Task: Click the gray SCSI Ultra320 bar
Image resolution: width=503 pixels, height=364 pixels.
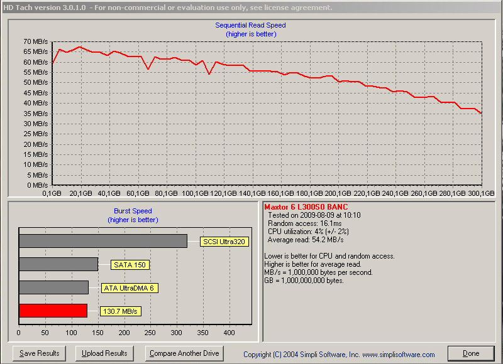Action: click(x=103, y=241)
